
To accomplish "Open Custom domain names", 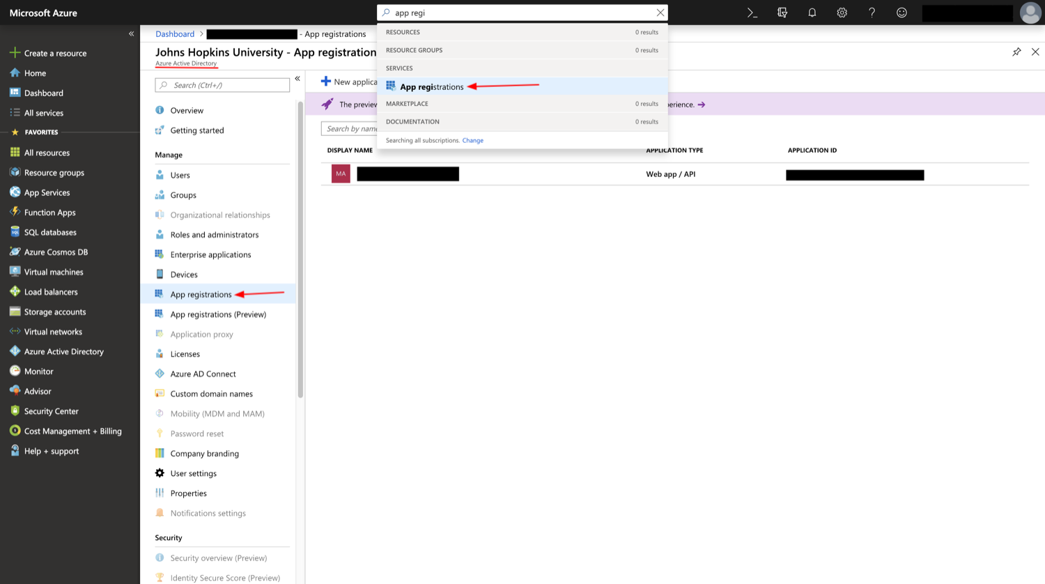I will point(211,394).
